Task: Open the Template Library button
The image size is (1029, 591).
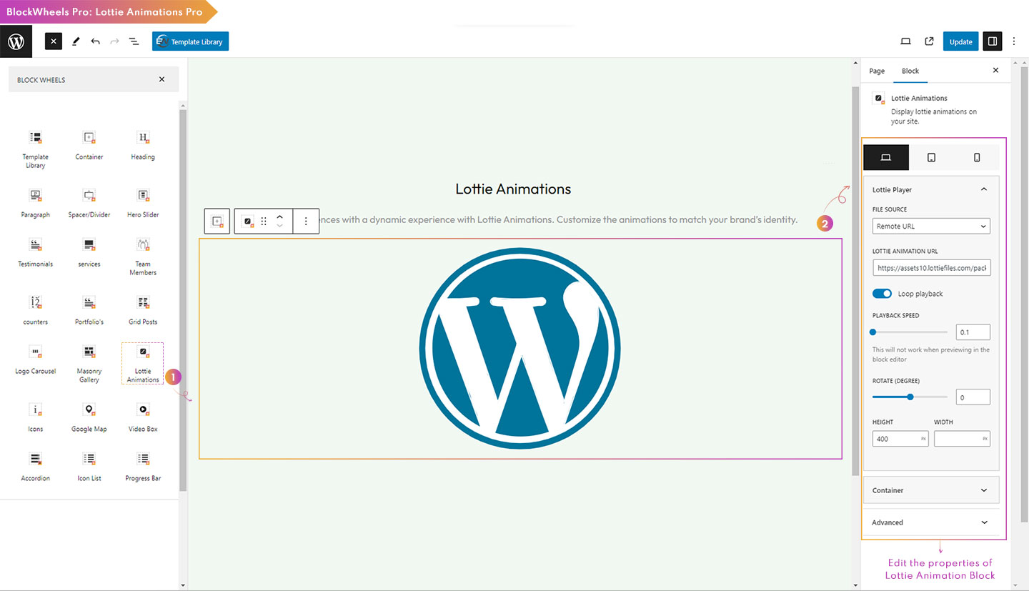Action: [x=190, y=41]
